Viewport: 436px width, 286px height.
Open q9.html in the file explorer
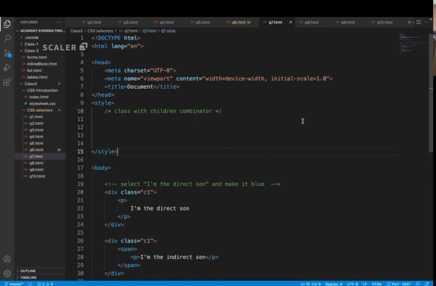pos(36,170)
